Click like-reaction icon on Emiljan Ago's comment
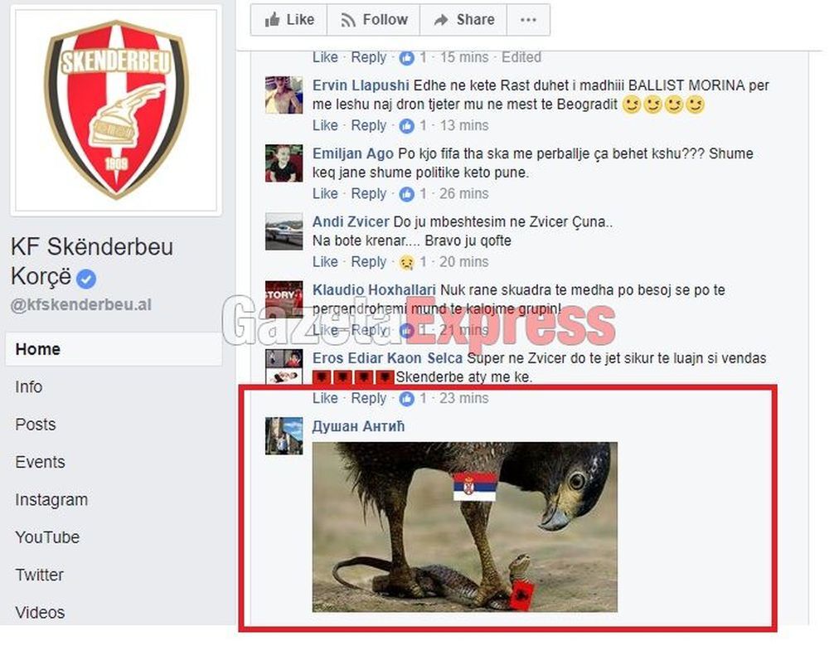829x651 pixels. (x=406, y=194)
